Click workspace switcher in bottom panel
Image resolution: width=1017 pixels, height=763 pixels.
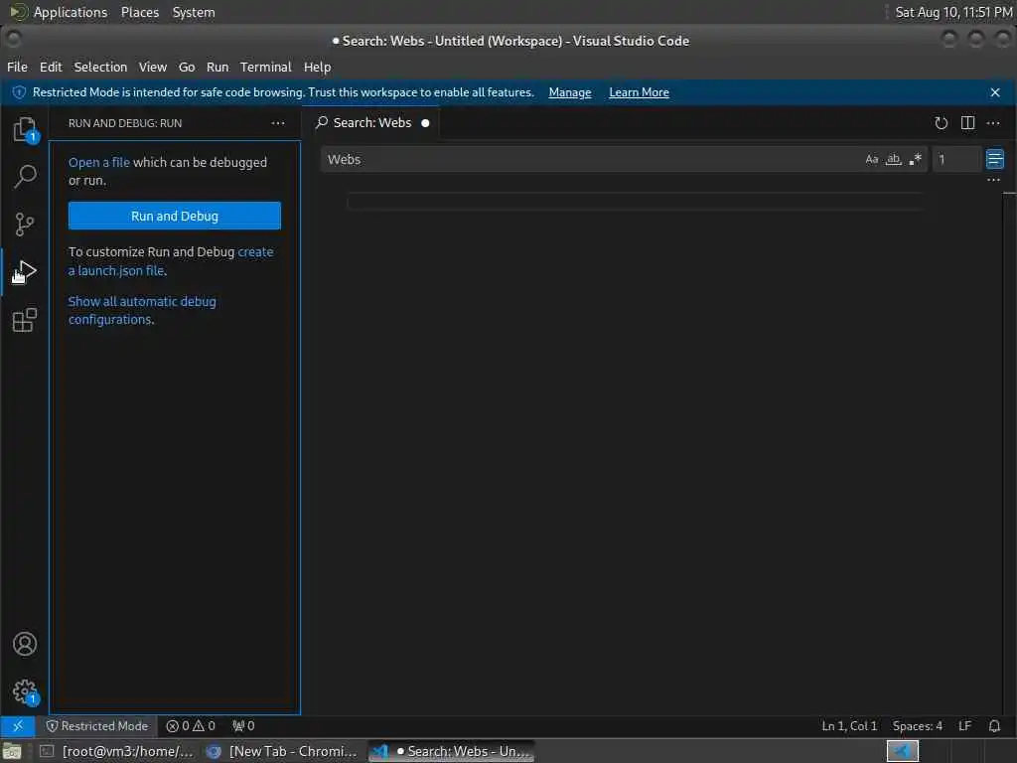click(902, 751)
